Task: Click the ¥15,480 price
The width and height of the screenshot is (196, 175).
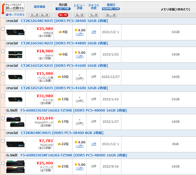Action: (44, 73)
